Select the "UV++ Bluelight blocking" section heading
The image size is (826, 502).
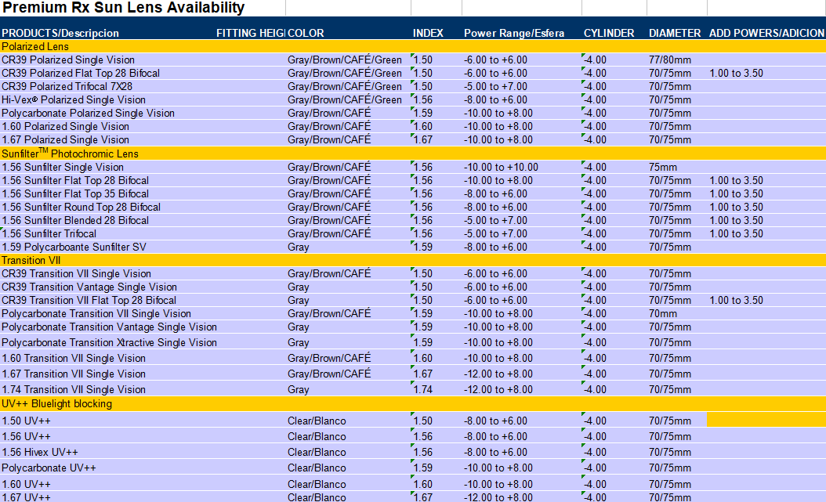(56, 404)
